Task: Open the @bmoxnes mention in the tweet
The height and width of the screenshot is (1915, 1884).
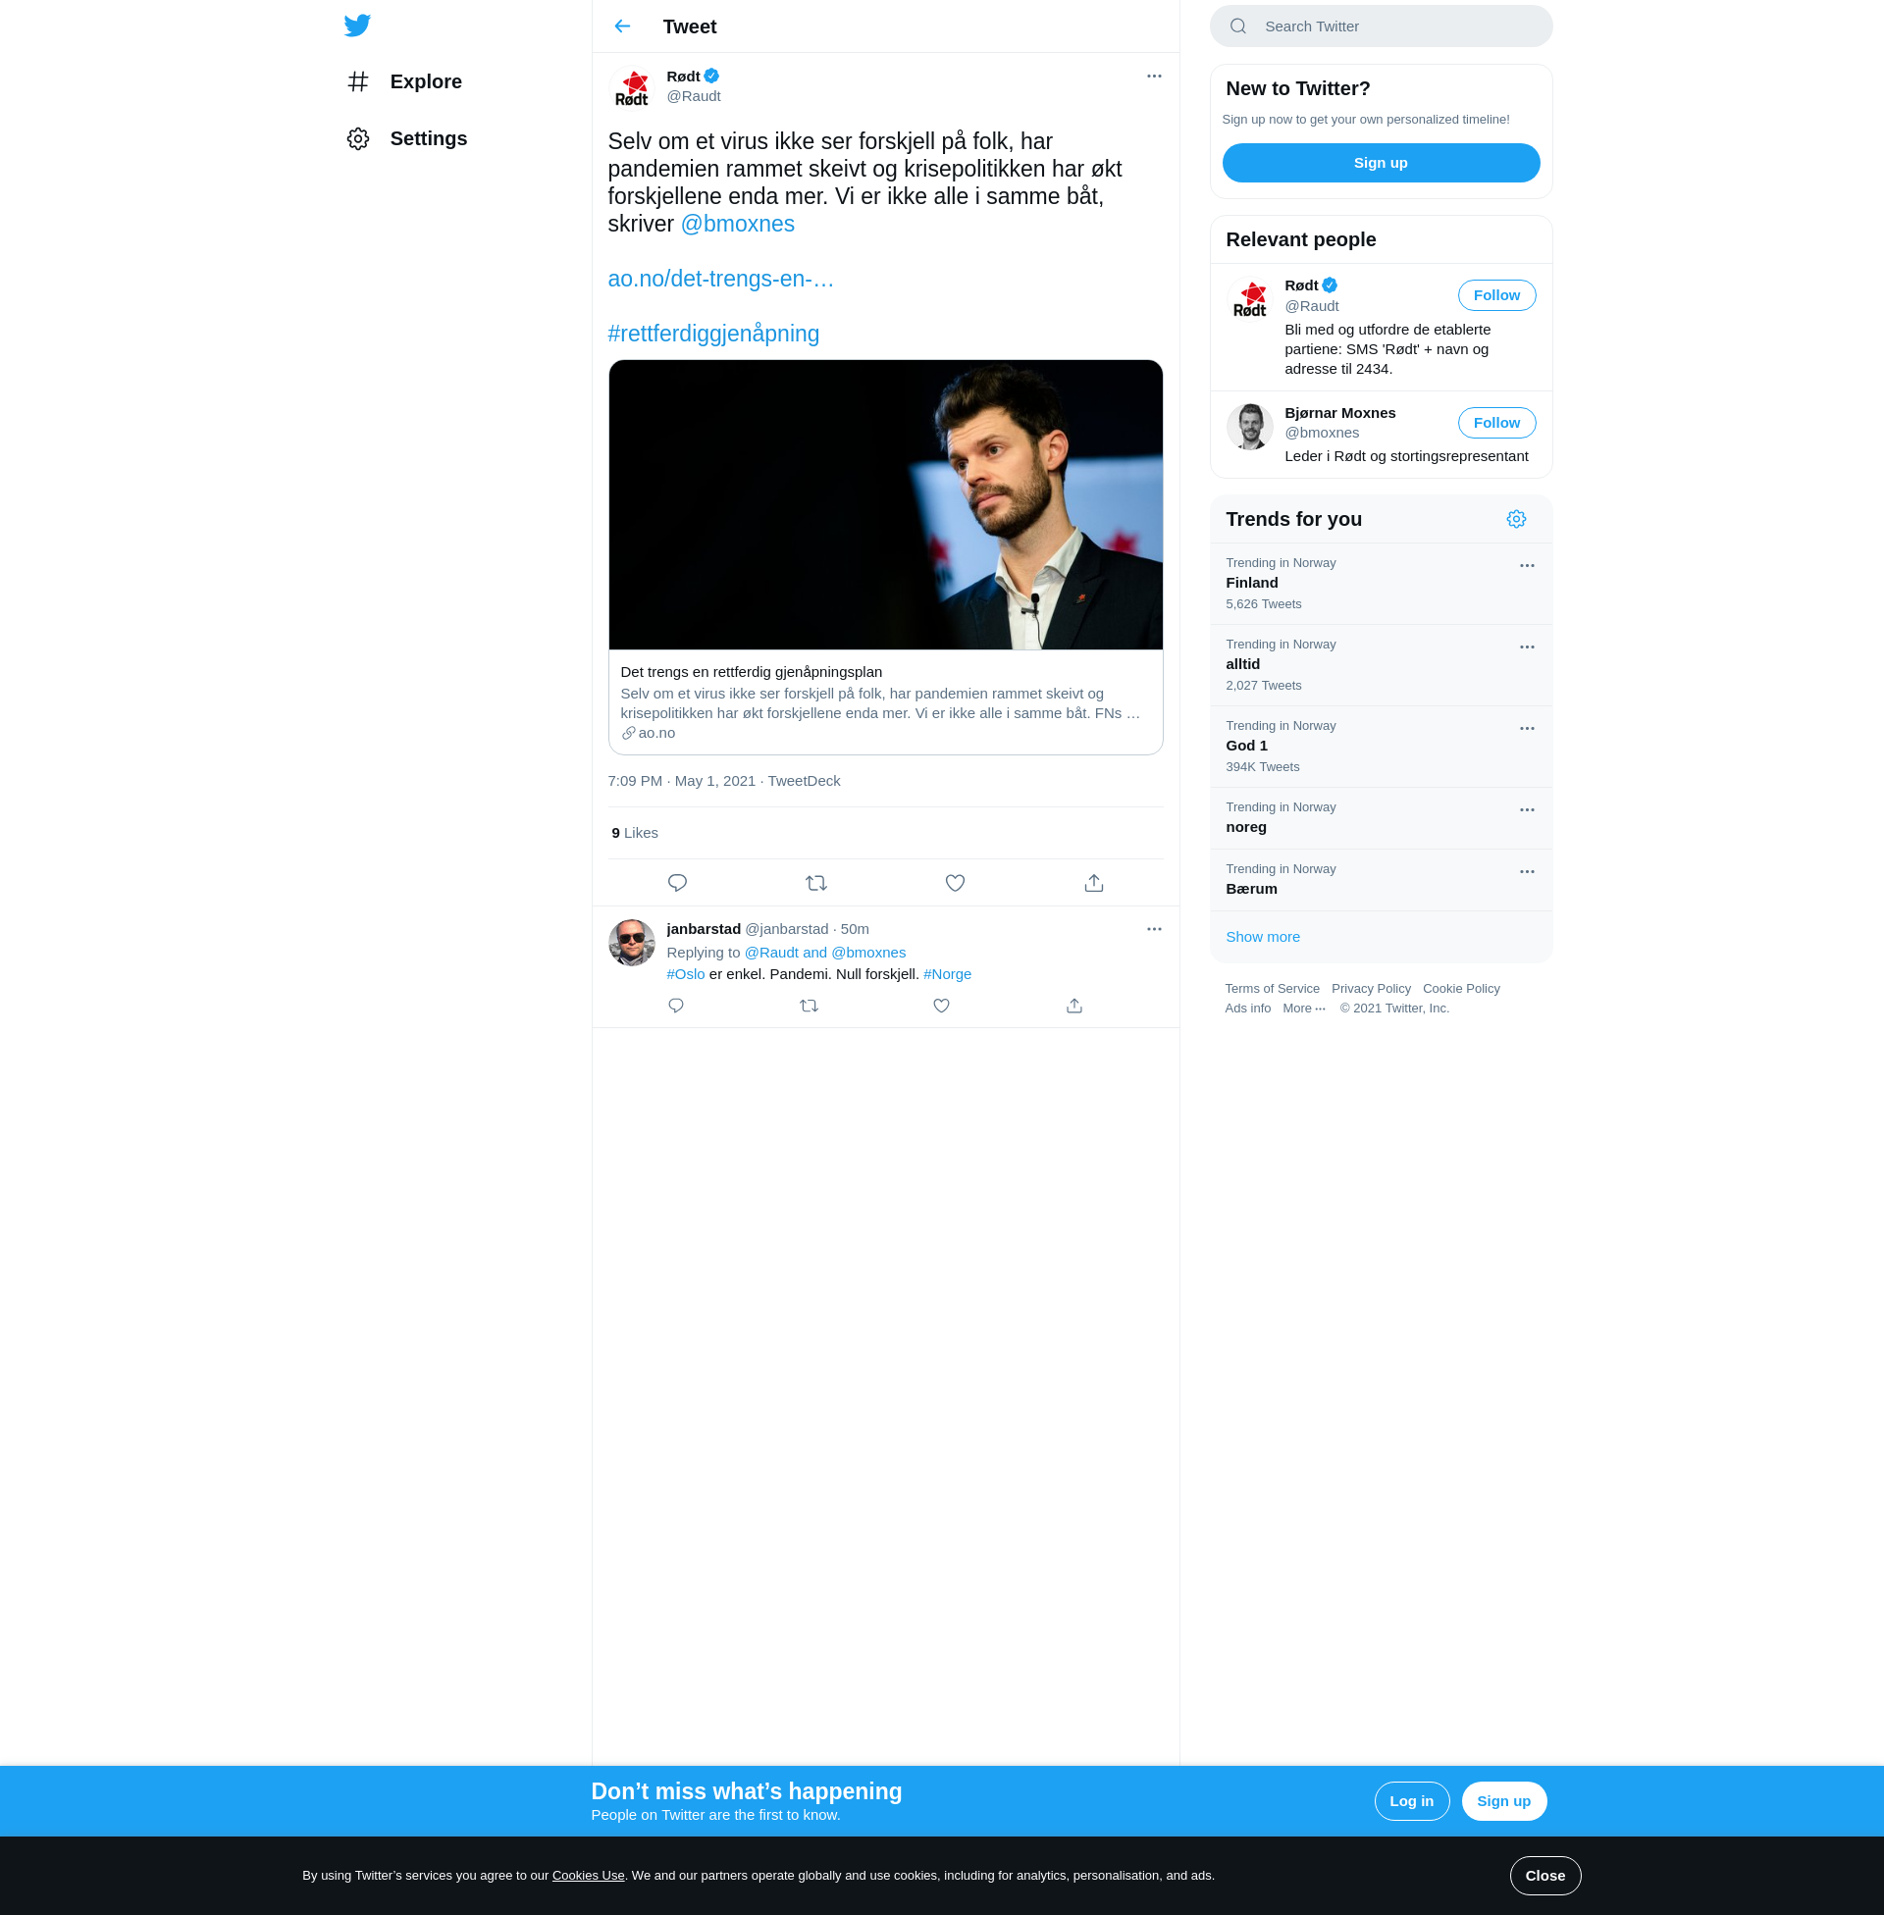Action: (x=737, y=224)
